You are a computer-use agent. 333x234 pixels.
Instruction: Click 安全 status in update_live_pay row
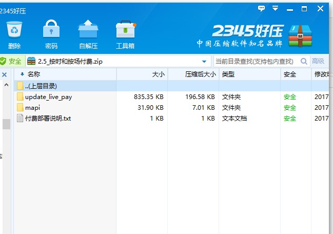(x=290, y=97)
